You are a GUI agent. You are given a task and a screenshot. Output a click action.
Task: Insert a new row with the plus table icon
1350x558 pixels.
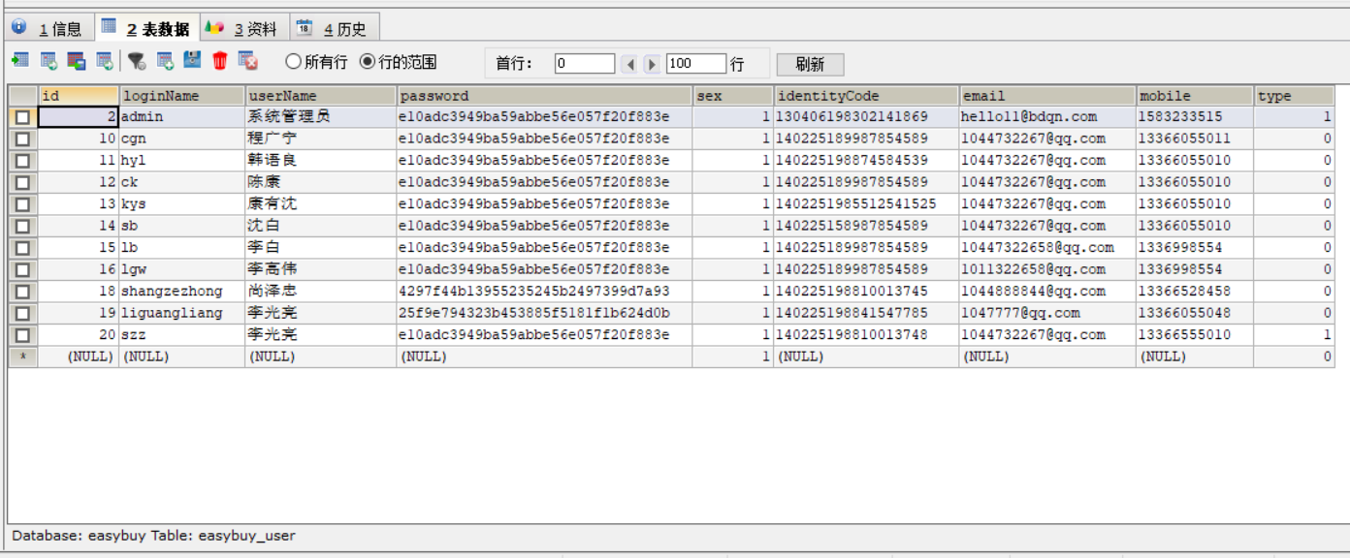(x=165, y=61)
